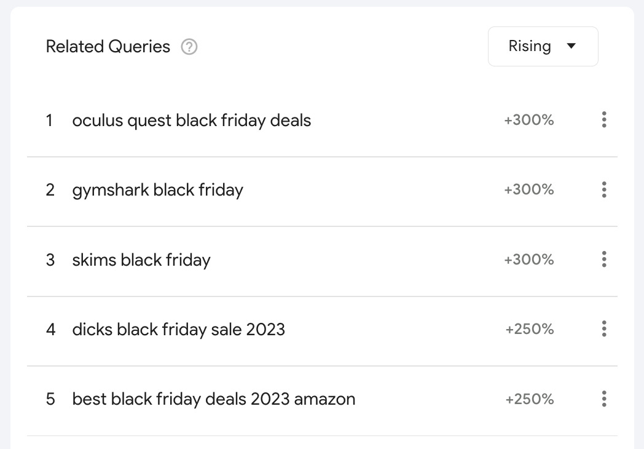The height and width of the screenshot is (449, 644).
Task: Open three-dot menu for skims black friday
Action: [604, 260]
